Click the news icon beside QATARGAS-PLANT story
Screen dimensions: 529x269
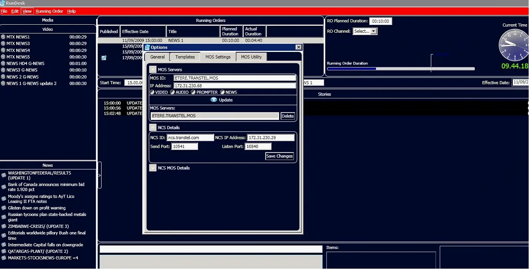4,252
